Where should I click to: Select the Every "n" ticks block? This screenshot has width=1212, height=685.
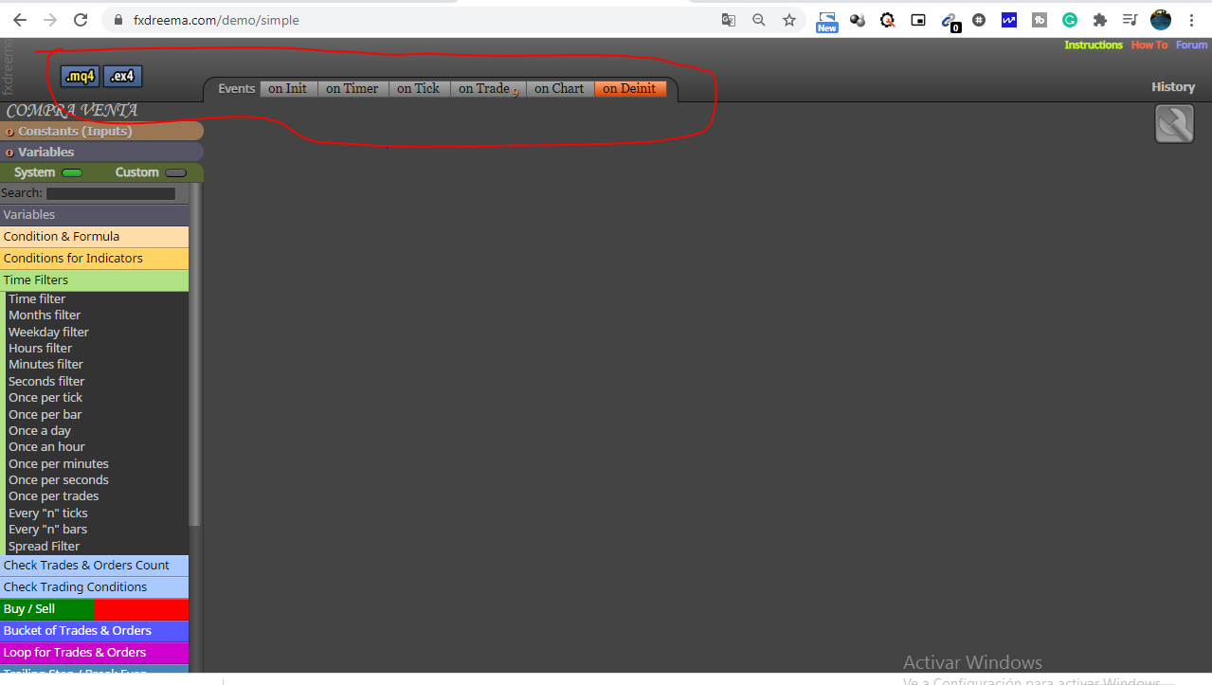(x=47, y=513)
